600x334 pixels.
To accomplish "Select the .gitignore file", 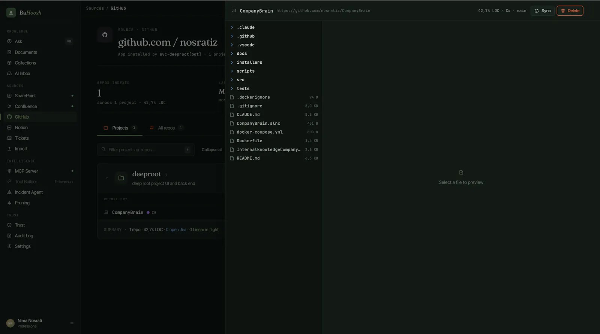I will tap(274, 106).
